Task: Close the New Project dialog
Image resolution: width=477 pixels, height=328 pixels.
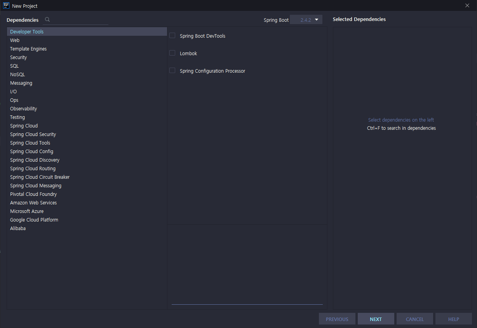Action: pyautogui.click(x=467, y=5)
